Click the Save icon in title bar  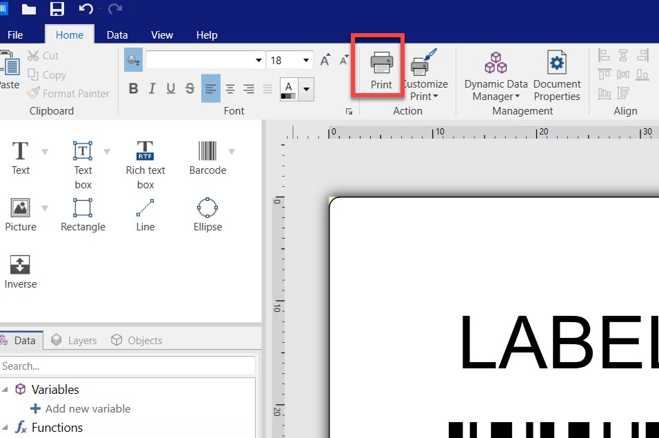57,9
